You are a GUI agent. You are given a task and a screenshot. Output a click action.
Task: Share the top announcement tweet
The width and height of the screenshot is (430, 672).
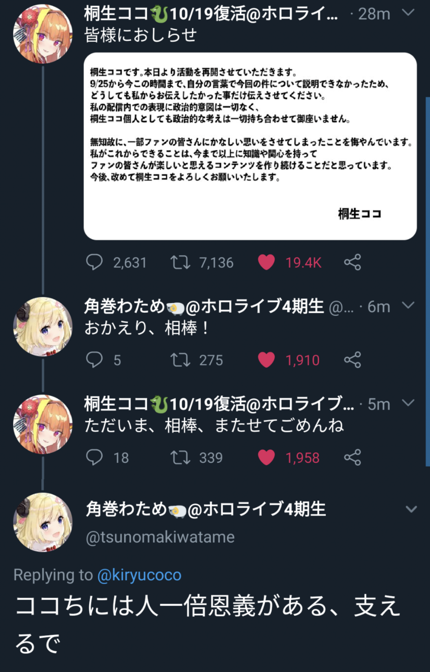pos(353,262)
